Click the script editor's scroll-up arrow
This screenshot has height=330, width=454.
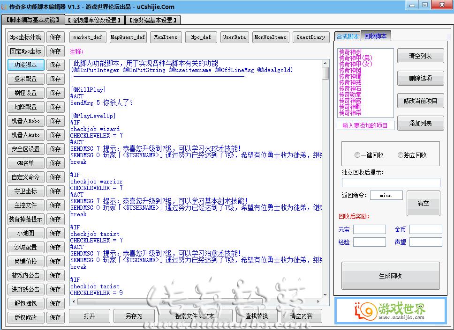point(325,63)
